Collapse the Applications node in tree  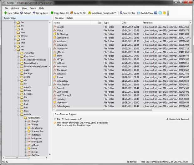click(22, 118)
